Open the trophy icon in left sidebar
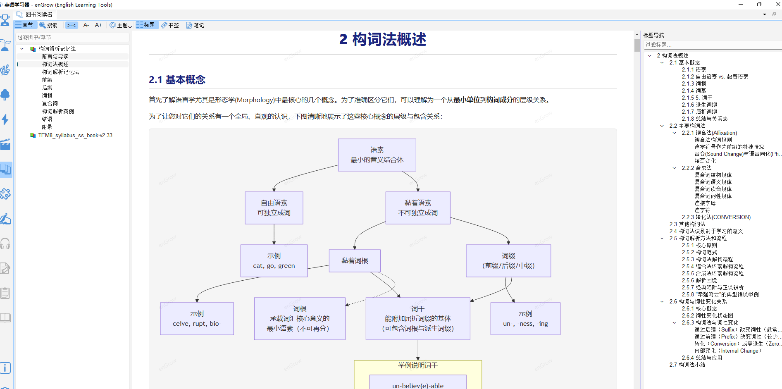782x389 pixels. pyautogui.click(x=5, y=20)
